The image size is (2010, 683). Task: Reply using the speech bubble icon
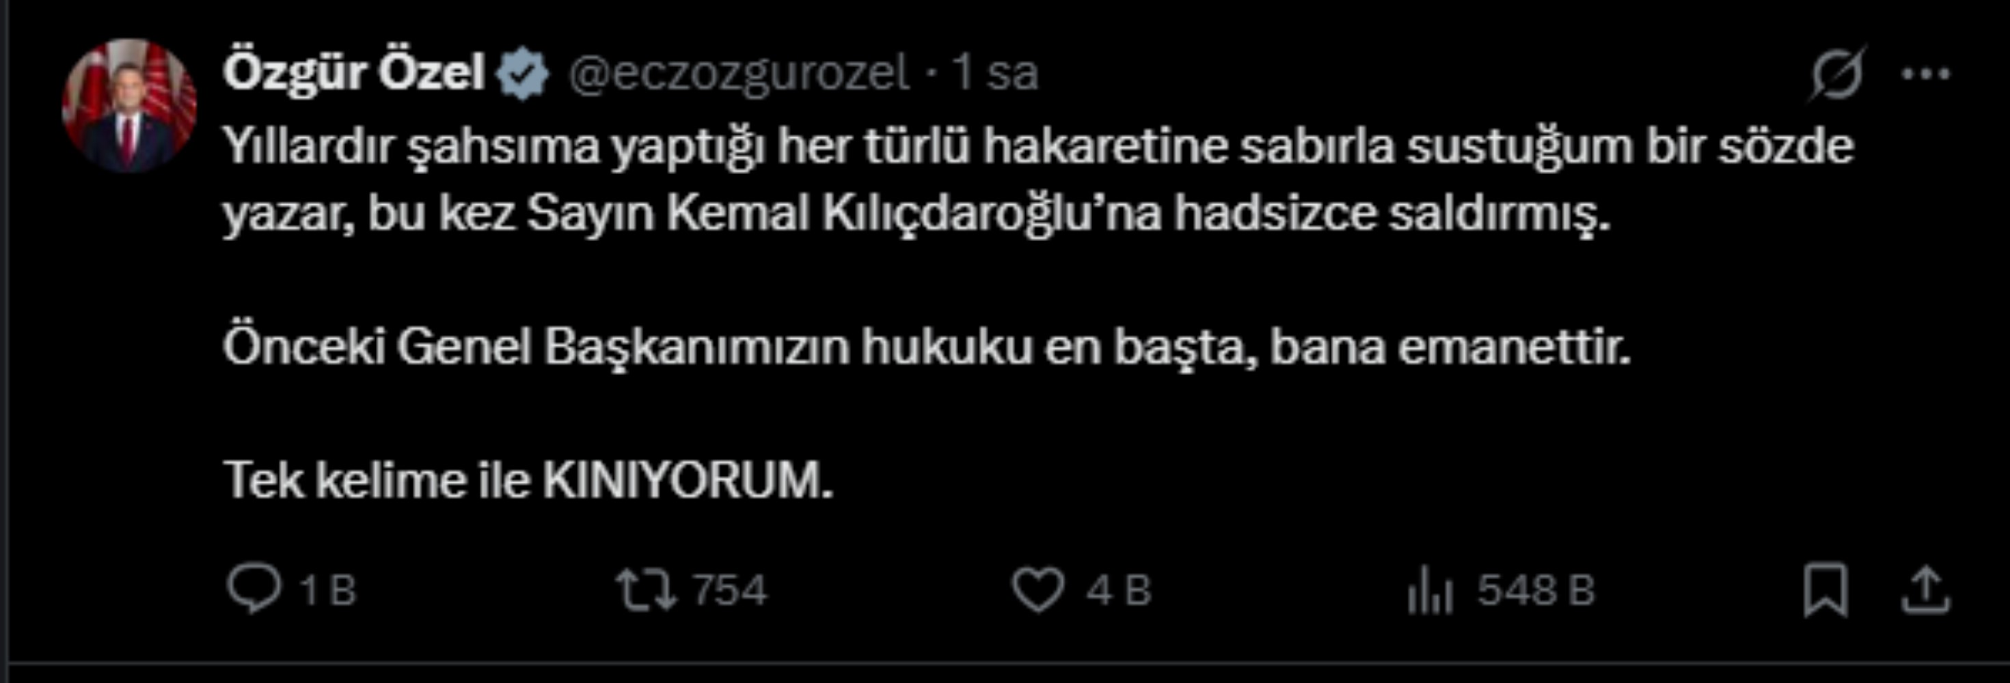(254, 589)
